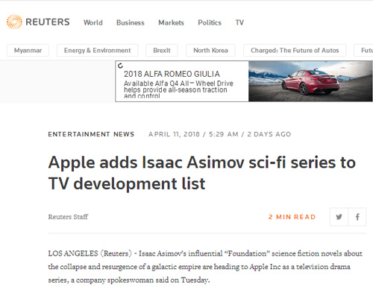Select the Myanmar topic tag

pyautogui.click(x=28, y=51)
